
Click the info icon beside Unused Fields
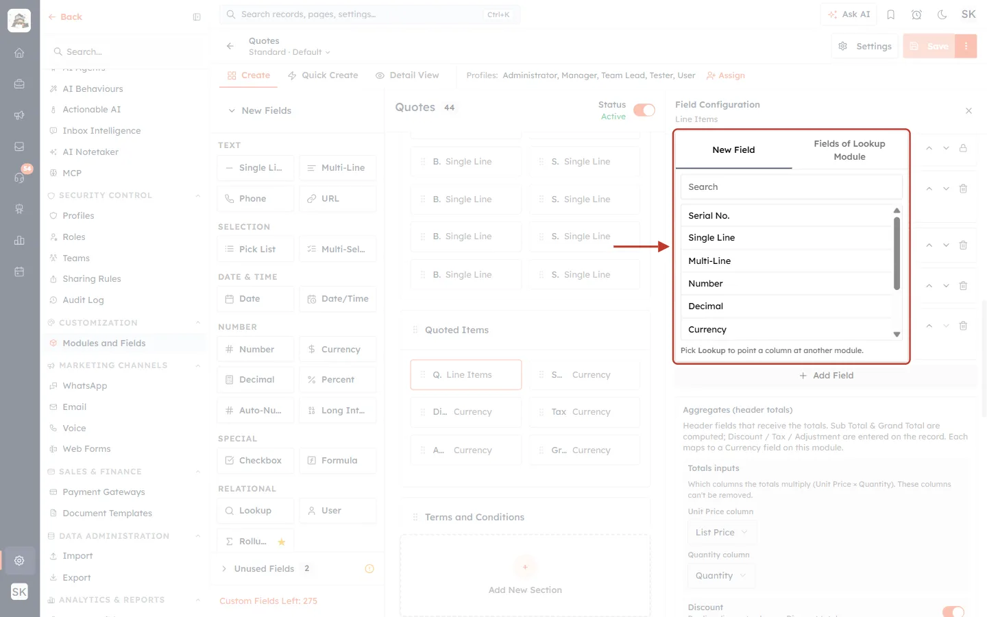click(369, 568)
